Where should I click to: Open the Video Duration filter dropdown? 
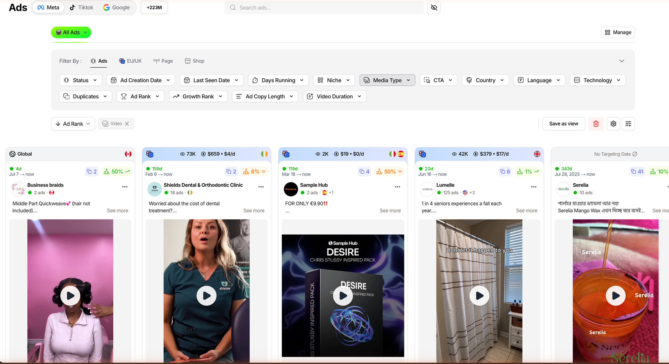(x=335, y=97)
